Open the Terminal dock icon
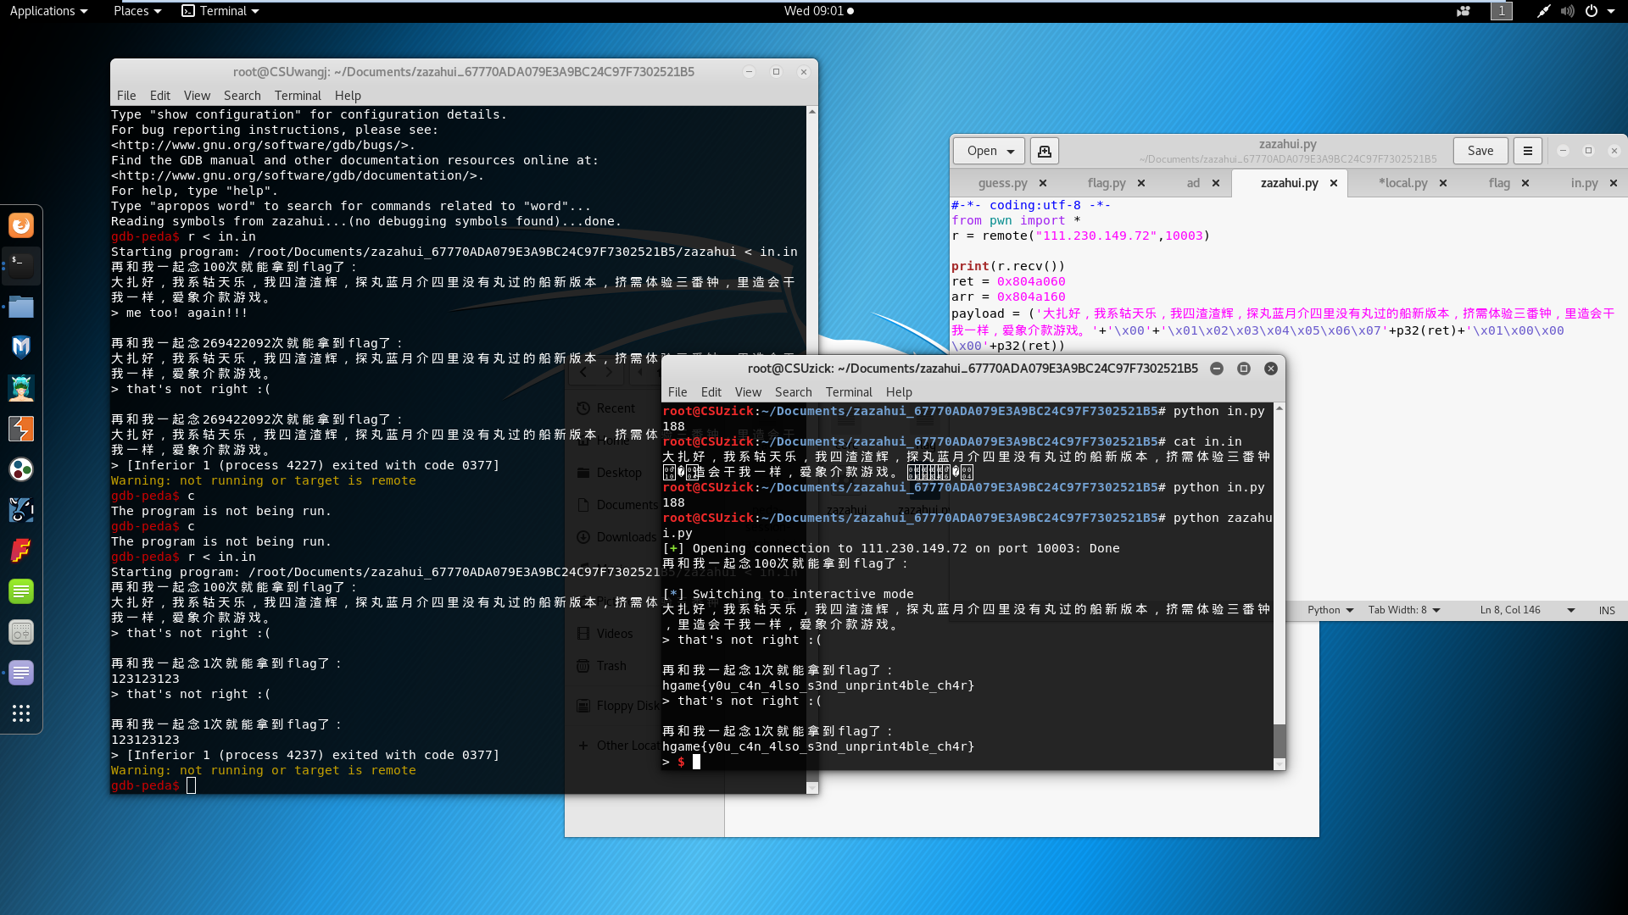This screenshot has width=1628, height=915. (x=21, y=265)
